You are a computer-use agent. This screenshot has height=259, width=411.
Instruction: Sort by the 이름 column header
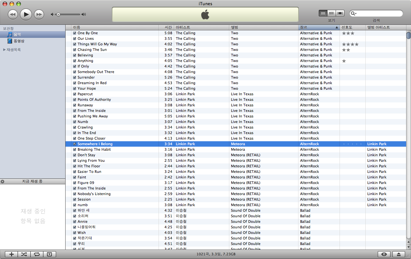pyautogui.click(x=115, y=27)
